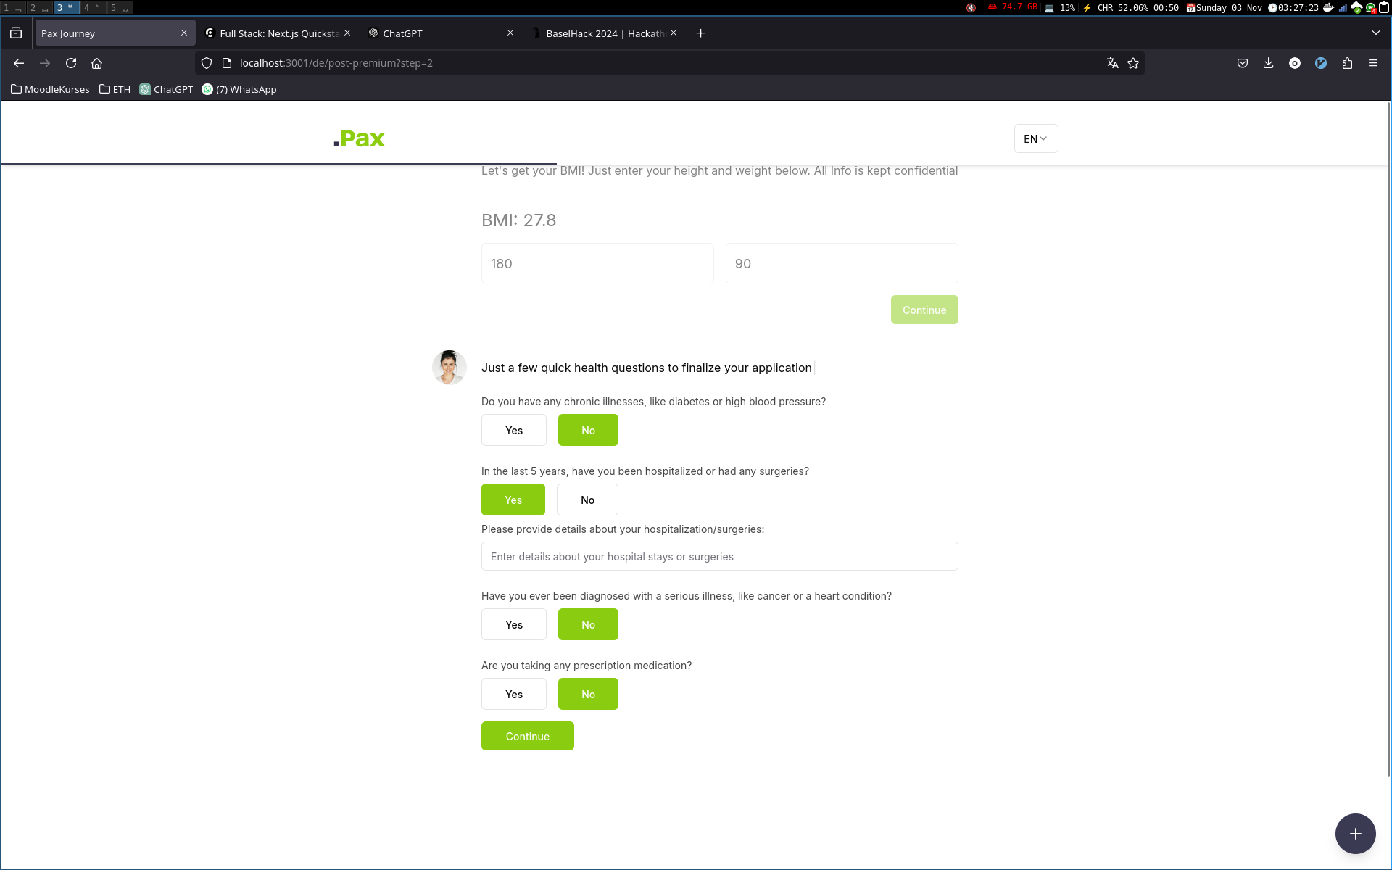Bookmark page with star icon
Image resolution: width=1392 pixels, height=870 pixels.
1133,63
